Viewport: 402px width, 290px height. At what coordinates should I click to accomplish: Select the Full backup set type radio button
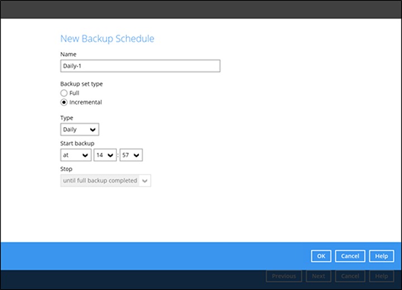point(64,93)
